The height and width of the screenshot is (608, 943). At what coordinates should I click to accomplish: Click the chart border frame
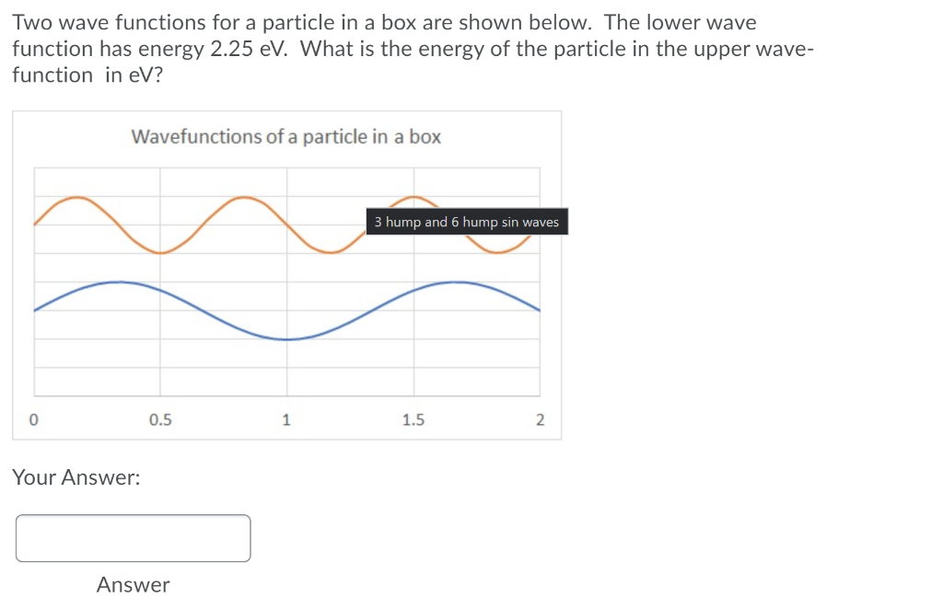[x=285, y=110]
